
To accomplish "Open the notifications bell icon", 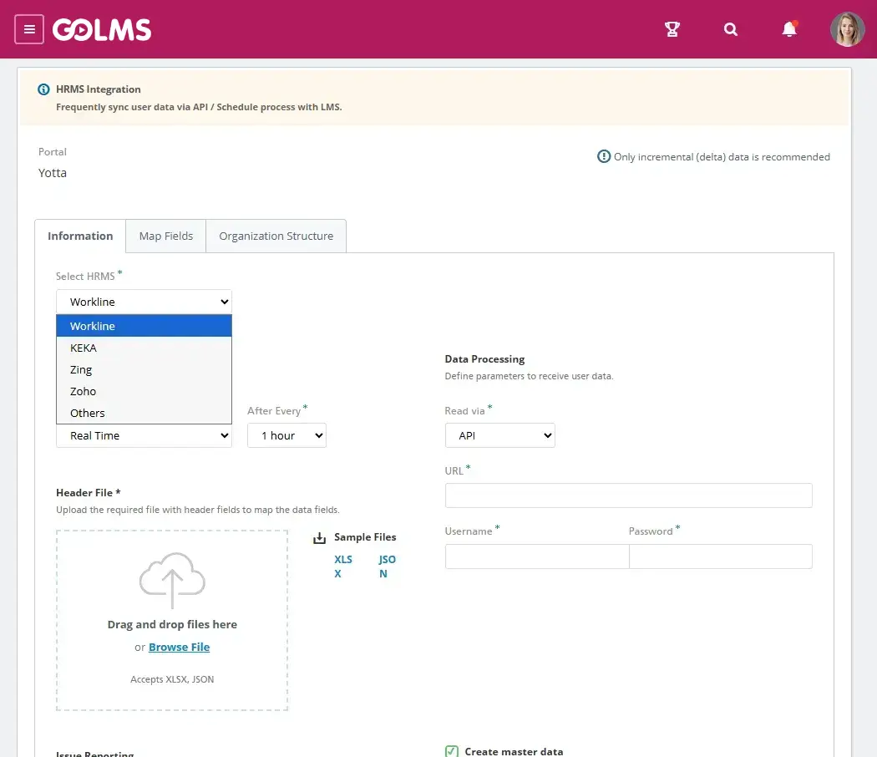I will pyautogui.click(x=789, y=29).
